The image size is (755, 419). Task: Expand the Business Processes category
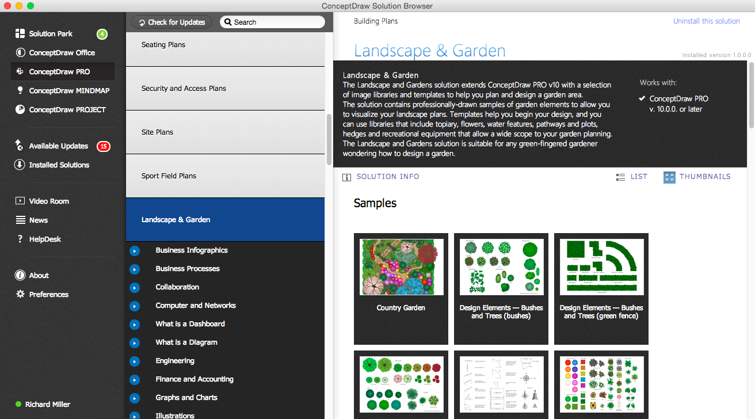point(135,269)
